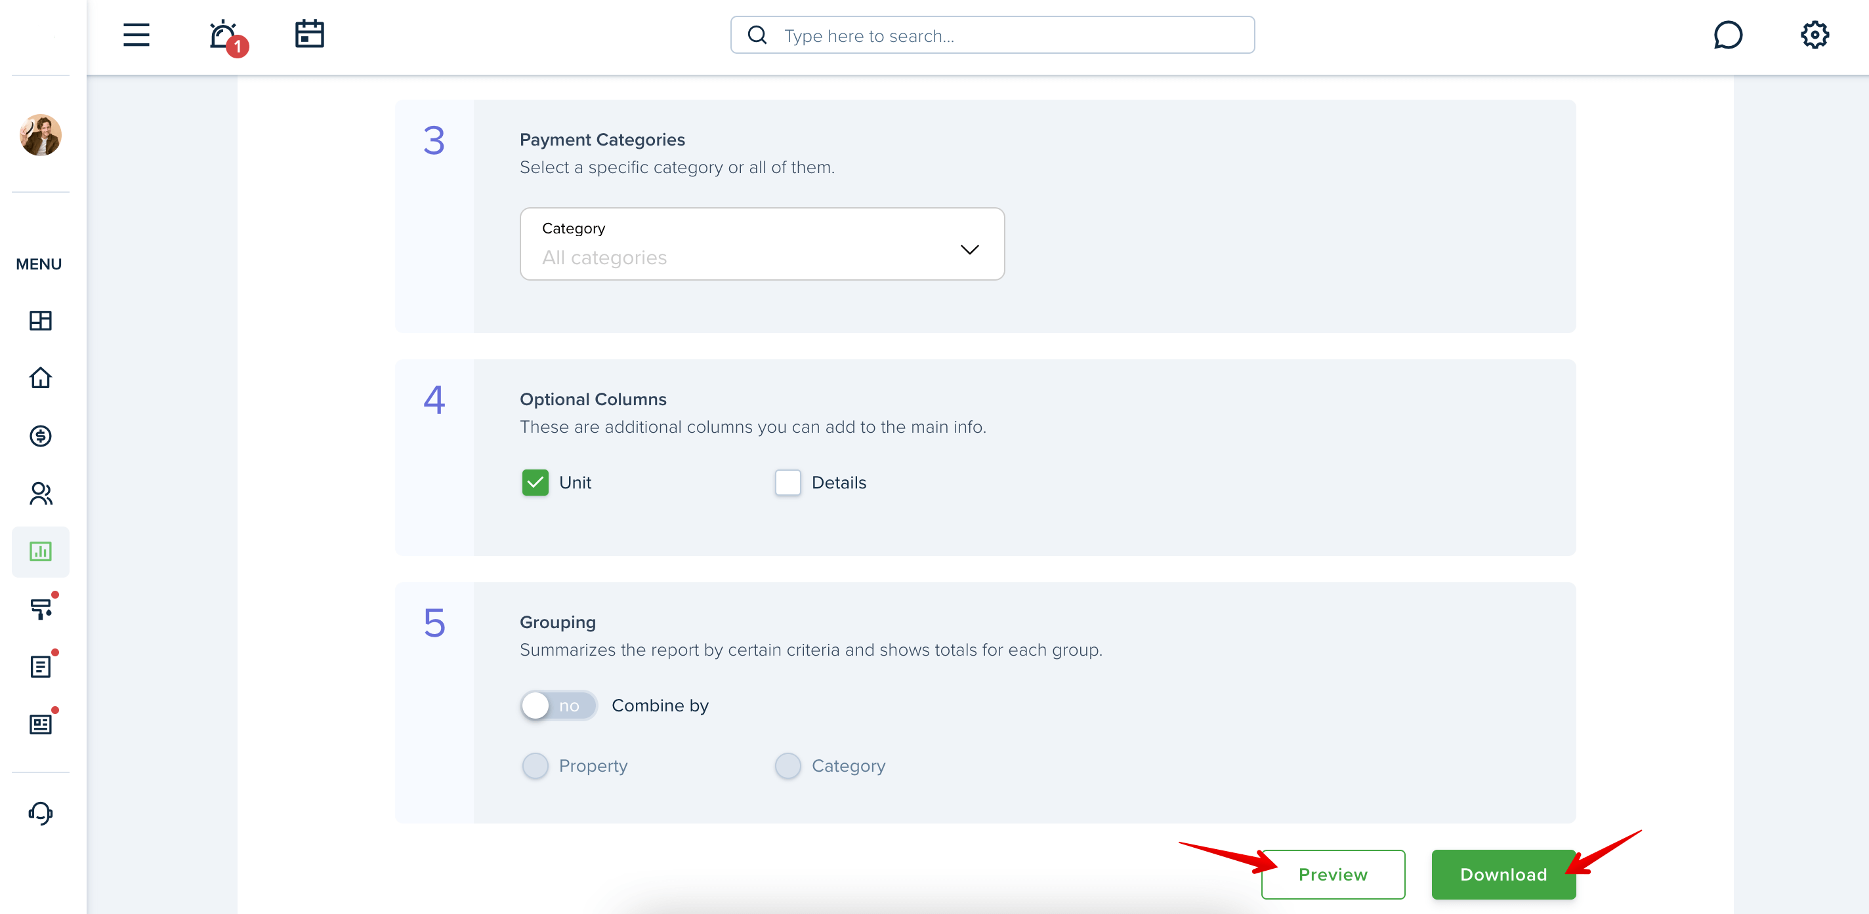Click 'These are additional columns' description text
The width and height of the screenshot is (1869, 914).
752,427
